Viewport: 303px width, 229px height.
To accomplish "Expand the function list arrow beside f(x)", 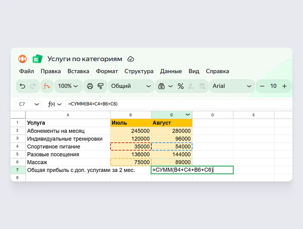I will click(59, 104).
